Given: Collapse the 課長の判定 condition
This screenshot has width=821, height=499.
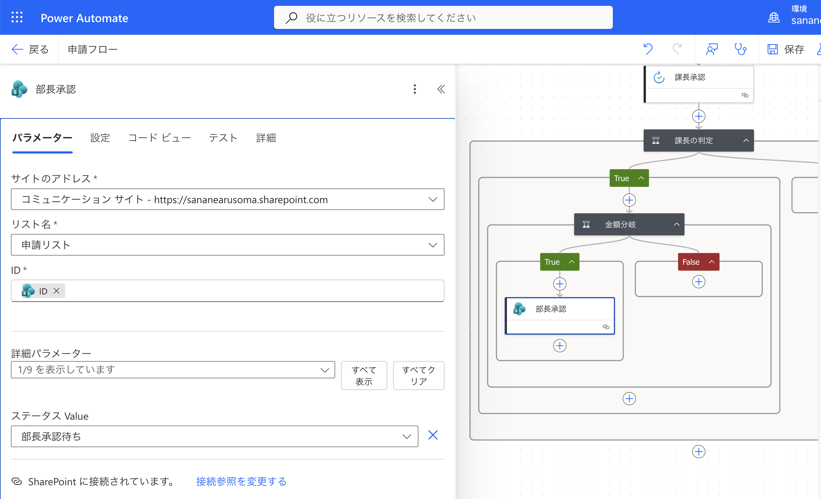Looking at the screenshot, I should pyautogui.click(x=746, y=141).
